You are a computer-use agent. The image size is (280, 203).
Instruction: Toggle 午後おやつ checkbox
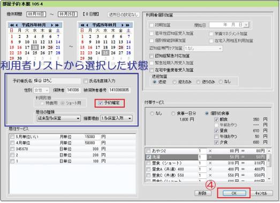[x=216, y=137]
